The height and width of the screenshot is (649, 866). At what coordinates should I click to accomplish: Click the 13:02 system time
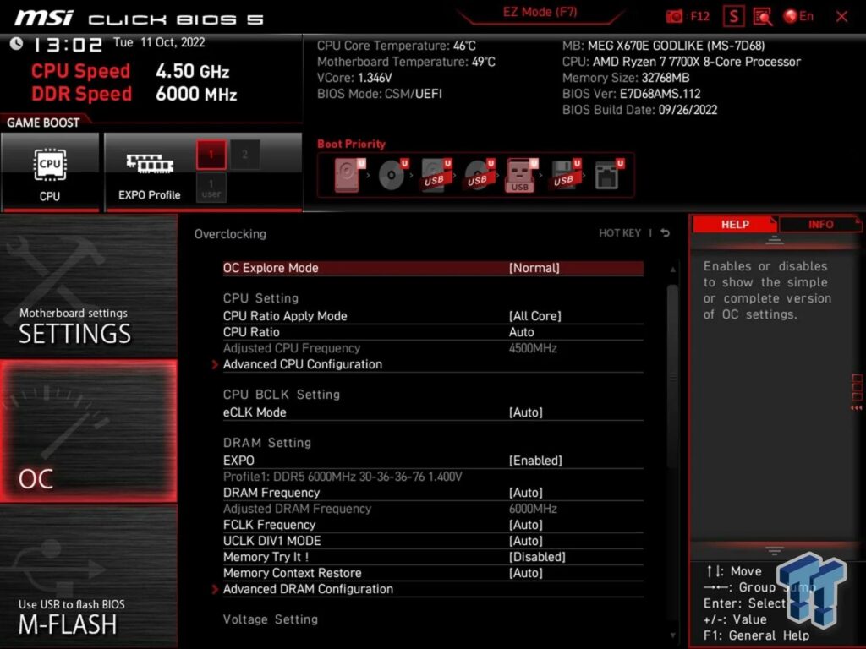click(68, 45)
